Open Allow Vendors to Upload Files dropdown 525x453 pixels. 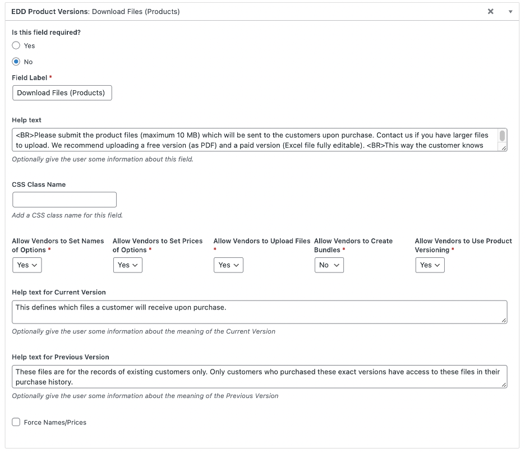pos(229,265)
